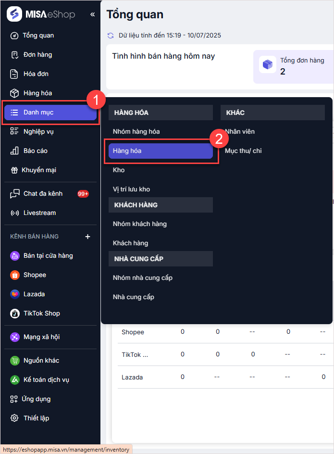This screenshot has width=334, height=454.
Task: Click the Tổng đơn hàng card
Action: point(294,66)
